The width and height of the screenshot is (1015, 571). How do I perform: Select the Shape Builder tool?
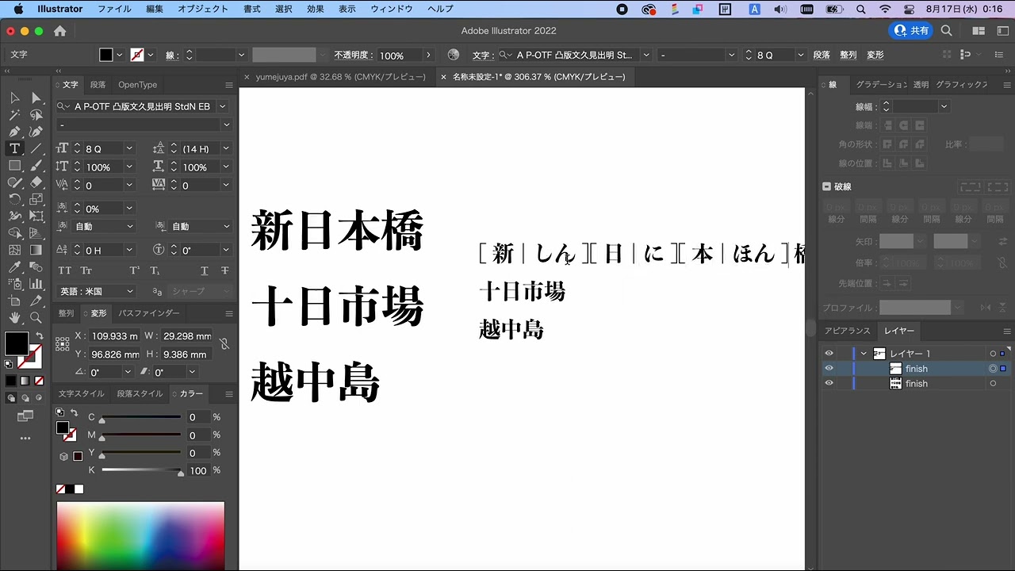[14, 233]
